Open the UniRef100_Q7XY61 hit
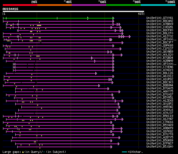Image resolution: width=178 pixels, height=154 pixels. click(x=160, y=18)
